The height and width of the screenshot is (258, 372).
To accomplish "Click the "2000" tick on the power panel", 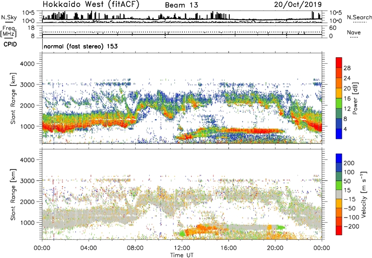I will point(27,105).
